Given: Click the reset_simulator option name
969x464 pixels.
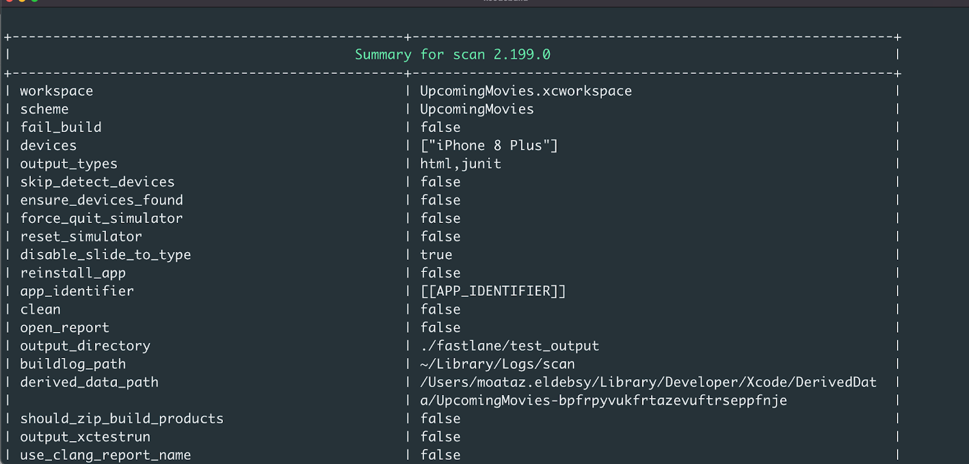Looking at the screenshot, I should click(x=81, y=236).
